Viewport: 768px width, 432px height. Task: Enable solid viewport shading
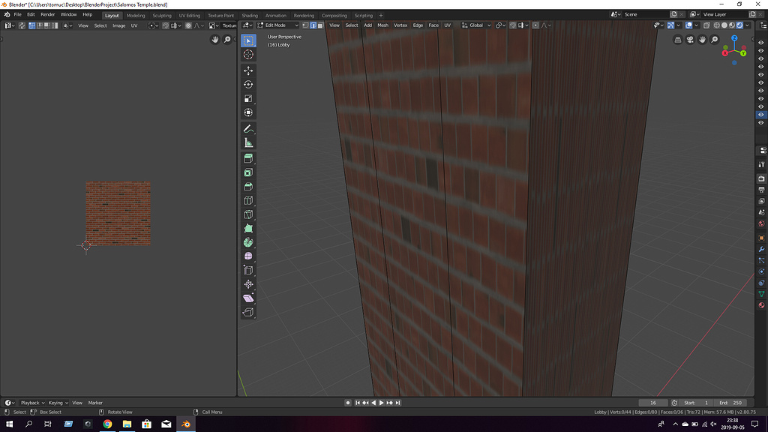(x=724, y=25)
